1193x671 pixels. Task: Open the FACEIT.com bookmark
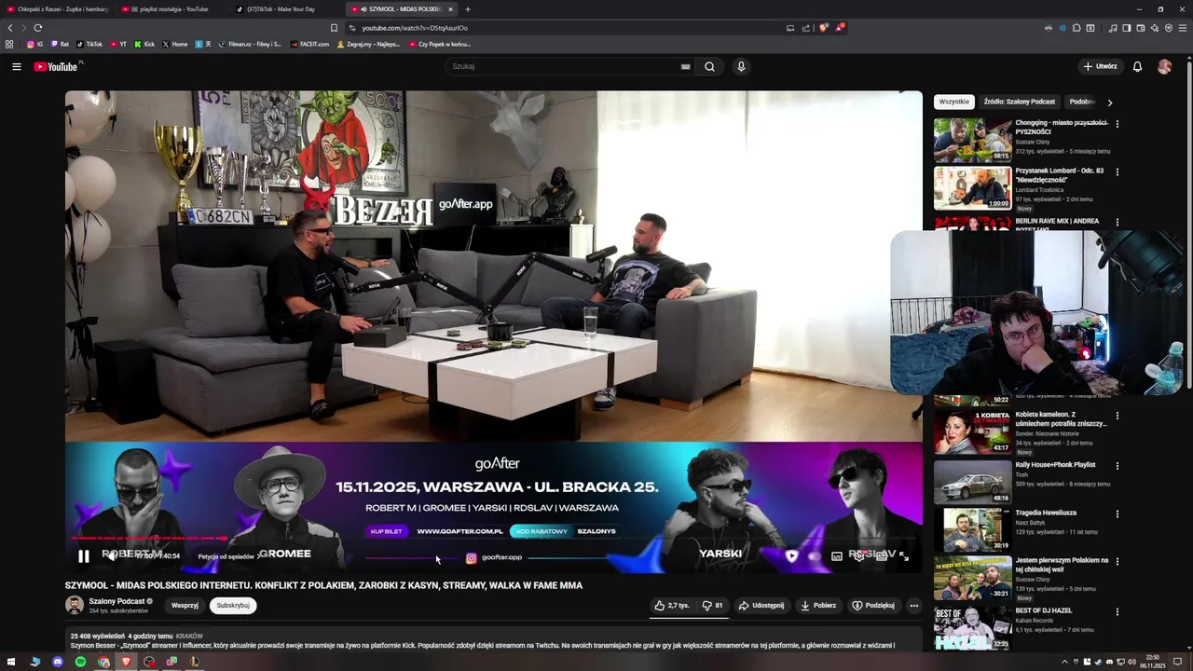click(x=309, y=44)
